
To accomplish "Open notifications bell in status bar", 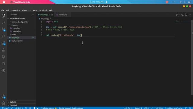I will [x=190, y=108].
